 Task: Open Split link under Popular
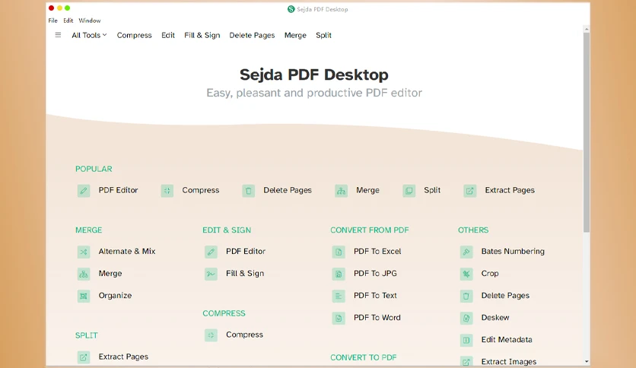tap(432, 190)
